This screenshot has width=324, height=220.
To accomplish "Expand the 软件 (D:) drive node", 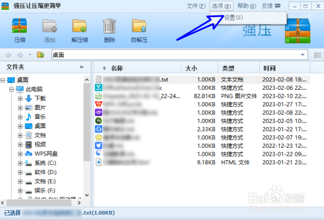I will tap(20, 172).
